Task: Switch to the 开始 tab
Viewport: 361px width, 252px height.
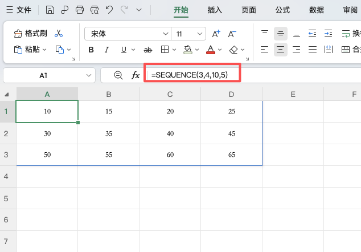Action: 181,10
